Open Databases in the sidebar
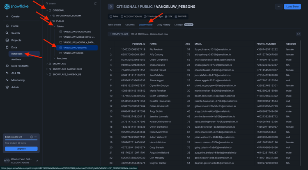 (x=24, y=54)
